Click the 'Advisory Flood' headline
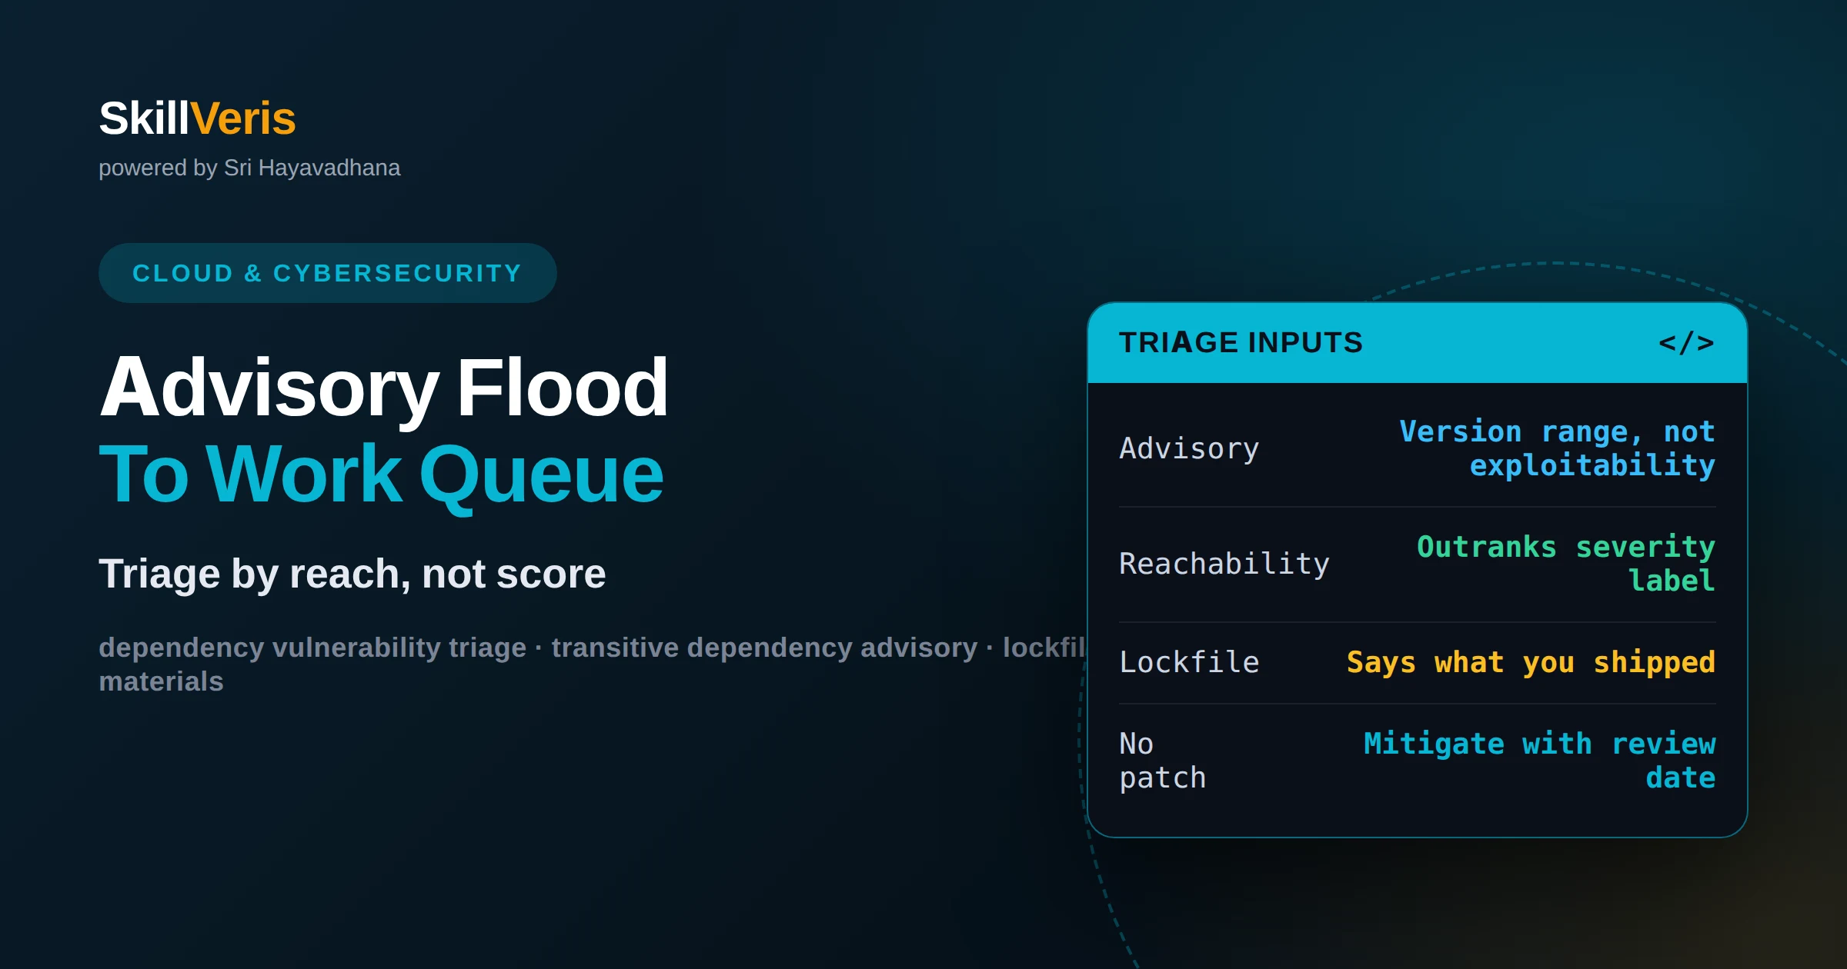 384,388
